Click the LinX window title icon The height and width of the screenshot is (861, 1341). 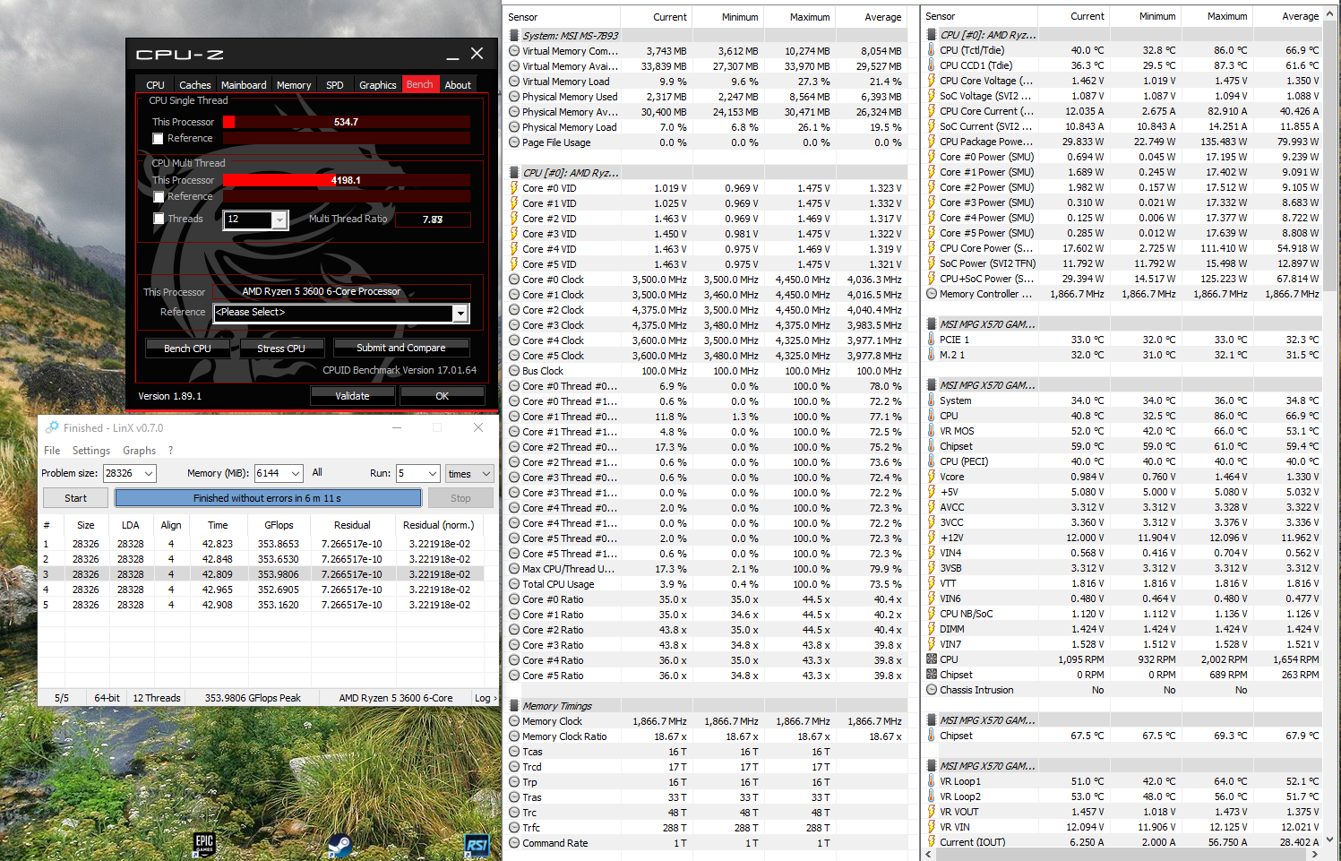click(x=52, y=427)
